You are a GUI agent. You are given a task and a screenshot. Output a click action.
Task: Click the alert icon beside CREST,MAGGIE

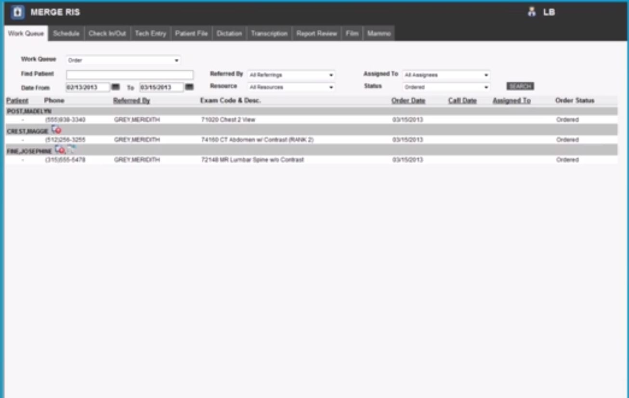(x=56, y=130)
